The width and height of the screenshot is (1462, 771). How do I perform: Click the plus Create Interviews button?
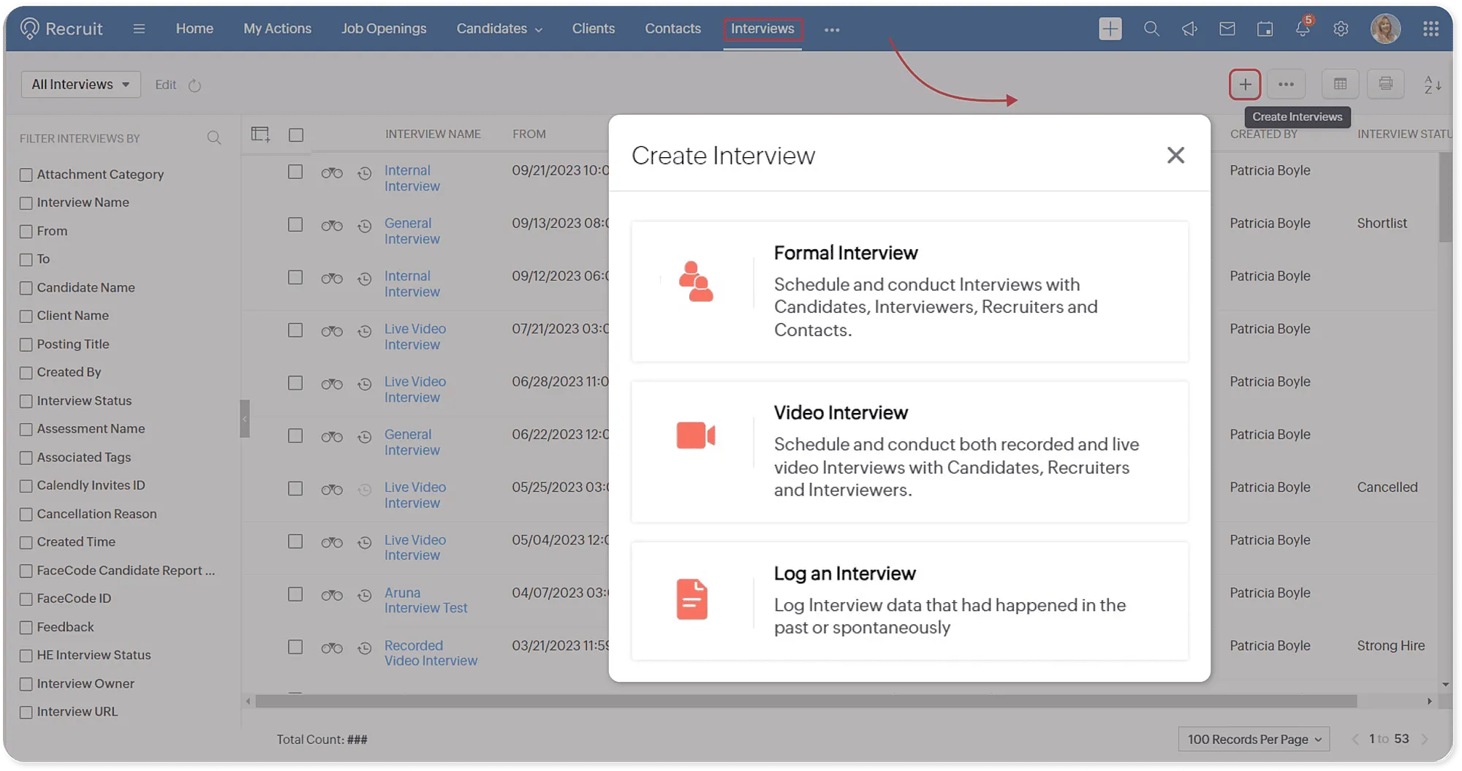tap(1244, 85)
